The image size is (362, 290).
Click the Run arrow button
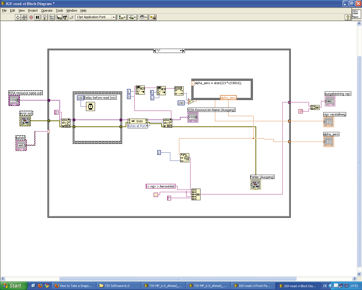[x=18, y=17]
